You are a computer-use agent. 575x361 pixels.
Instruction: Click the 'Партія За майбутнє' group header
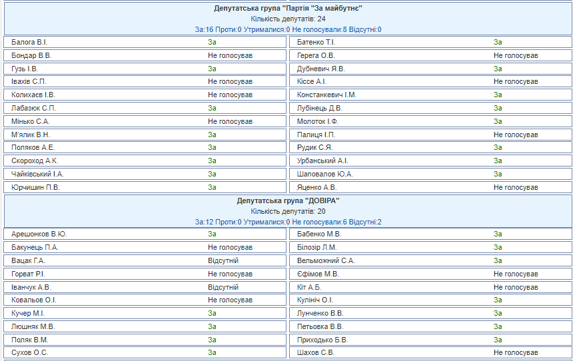click(288, 9)
